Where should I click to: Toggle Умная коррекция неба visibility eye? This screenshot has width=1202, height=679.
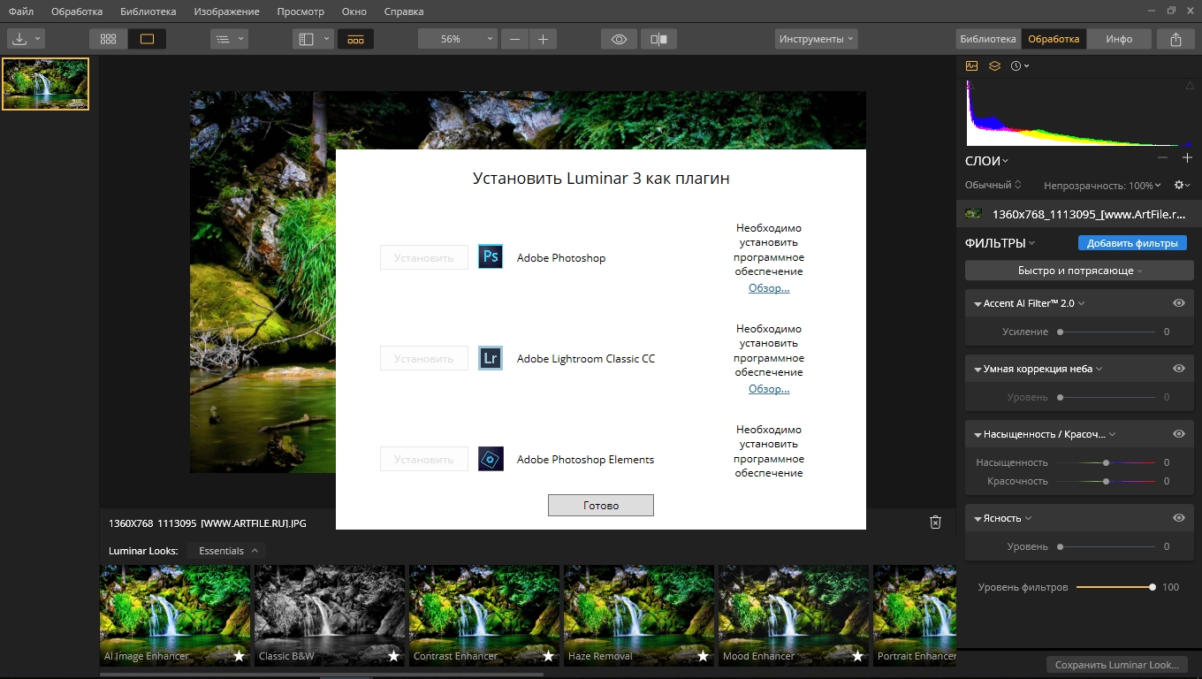tap(1179, 369)
